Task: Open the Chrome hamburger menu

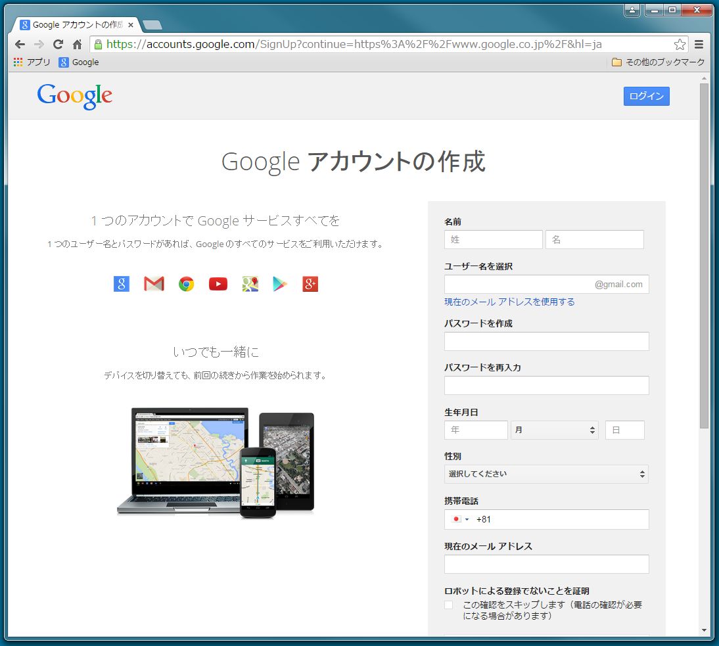Action: coord(699,45)
